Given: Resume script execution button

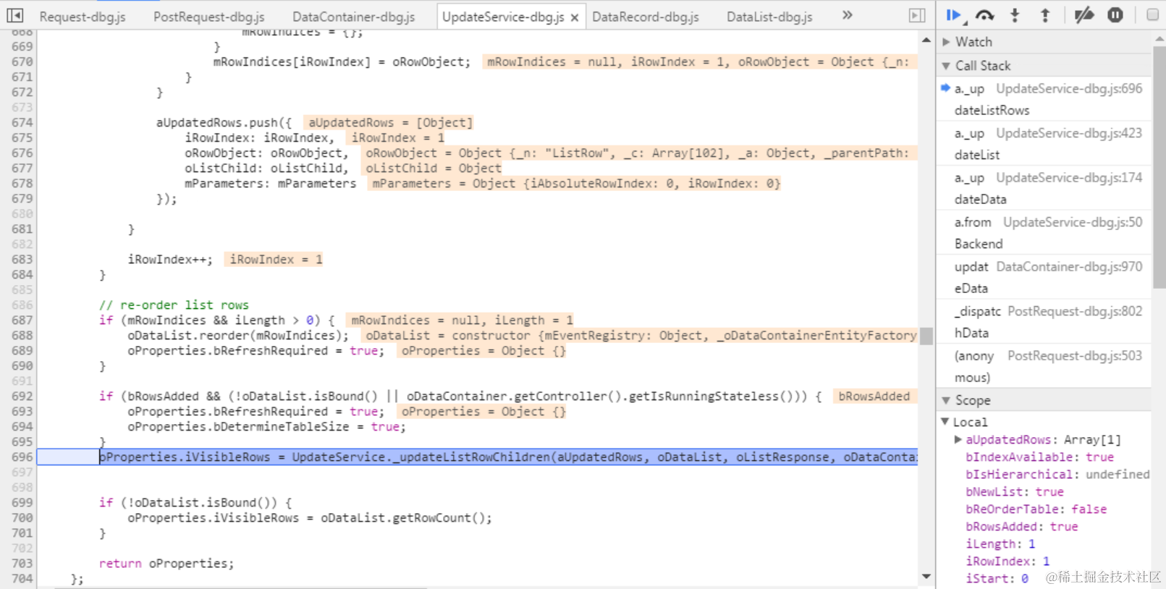Looking at the screenshot, I should [x=955, y=15].
